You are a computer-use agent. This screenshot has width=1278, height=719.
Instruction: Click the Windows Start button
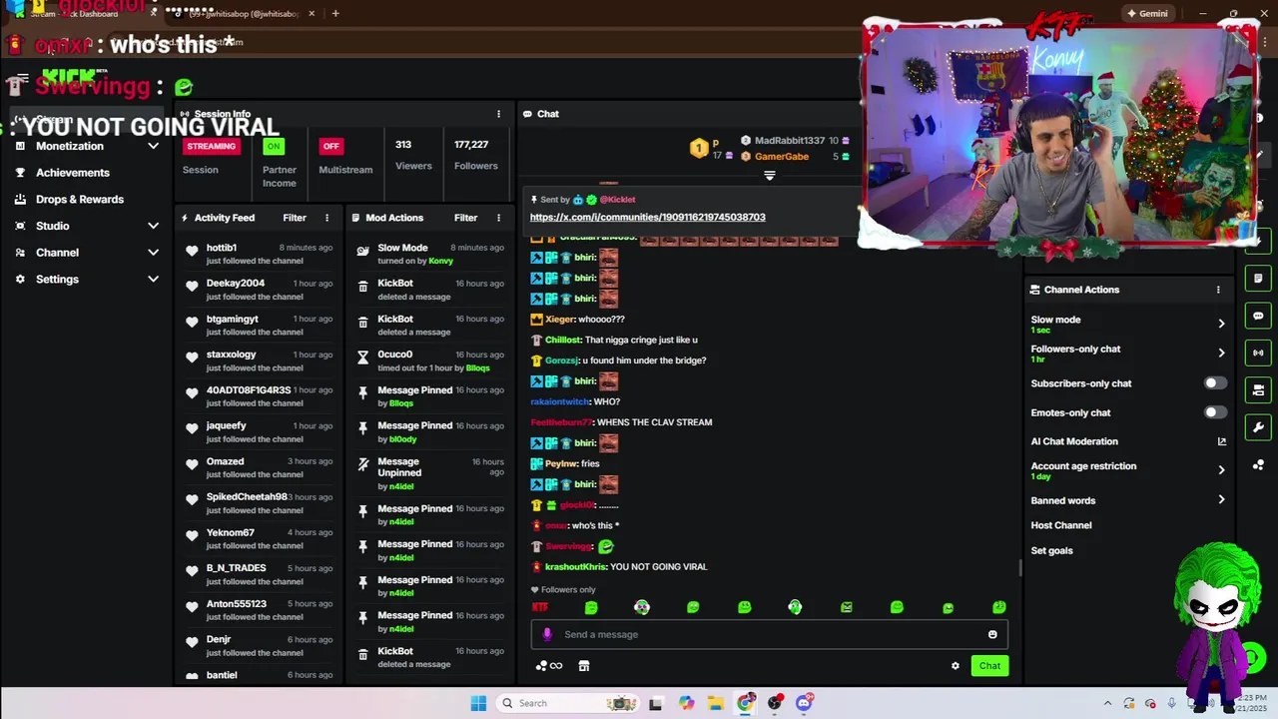(x=478, y=703)
